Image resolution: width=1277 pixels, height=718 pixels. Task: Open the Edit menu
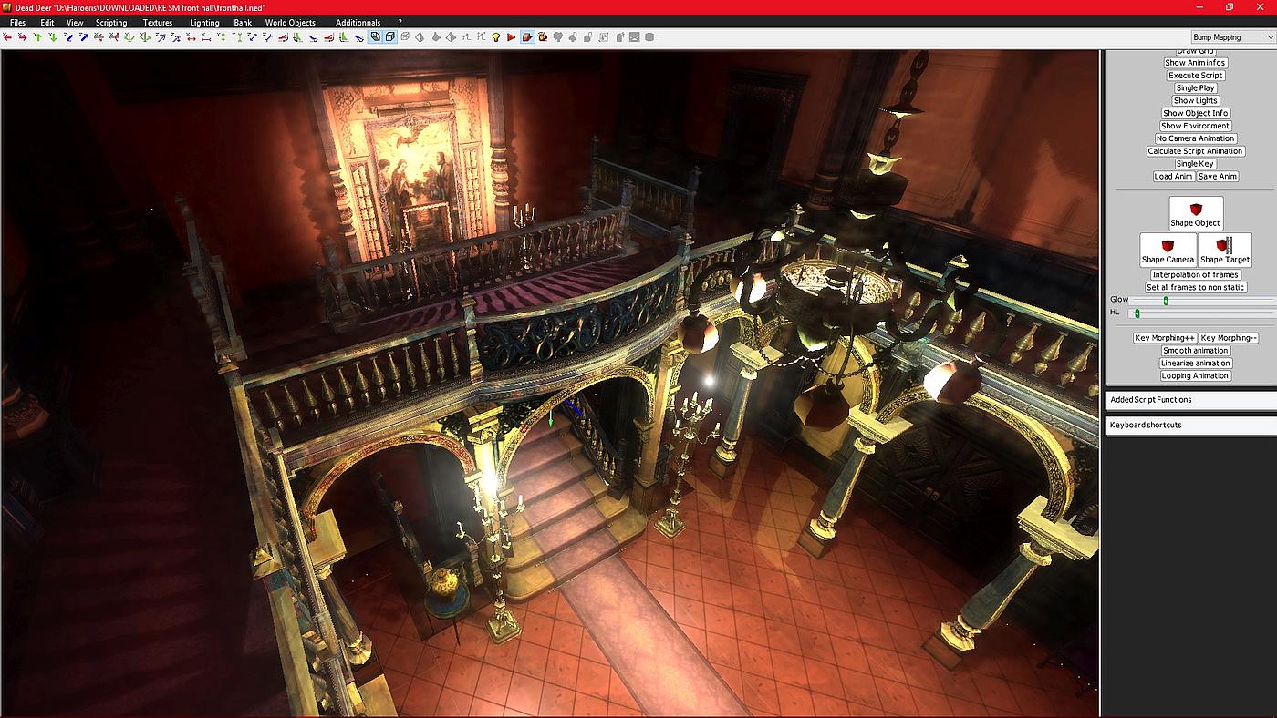[x=47, y=22]
